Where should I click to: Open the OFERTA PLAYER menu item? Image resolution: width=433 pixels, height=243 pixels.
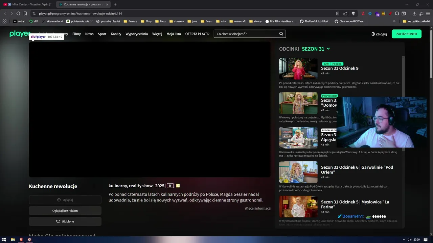197,34
